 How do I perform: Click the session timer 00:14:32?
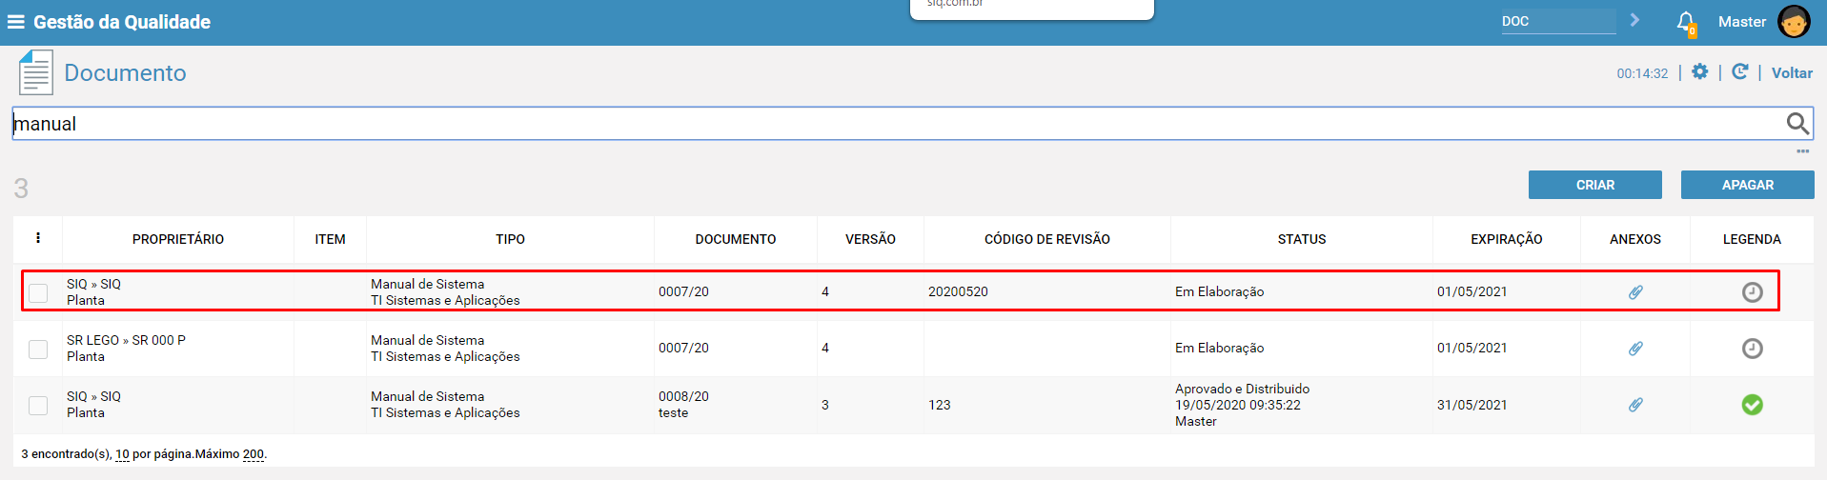coord(1642,73)
